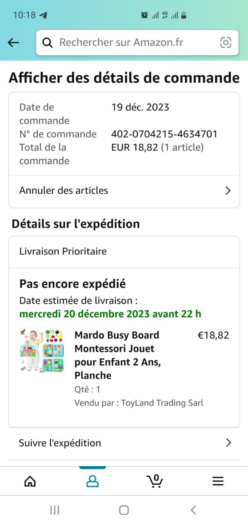Tap Android back navigation button

(x=194, y=510)
